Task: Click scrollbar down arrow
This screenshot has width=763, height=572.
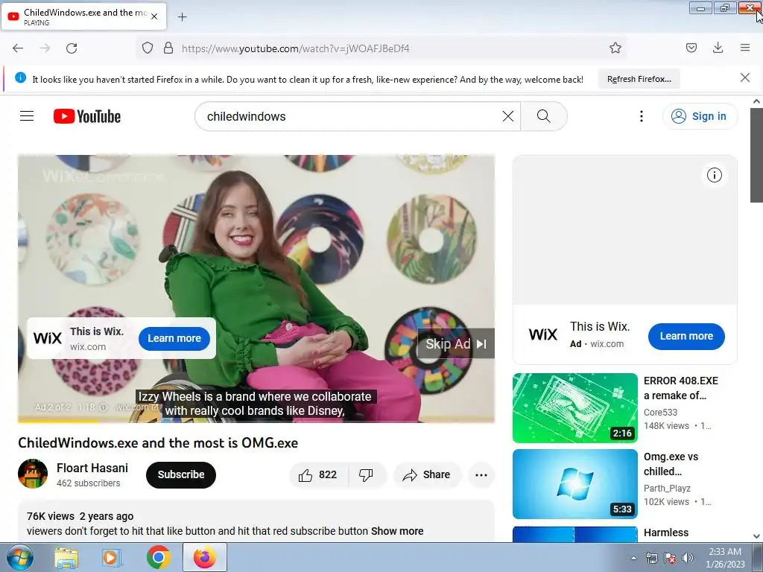Action: (x=756, y=536)
